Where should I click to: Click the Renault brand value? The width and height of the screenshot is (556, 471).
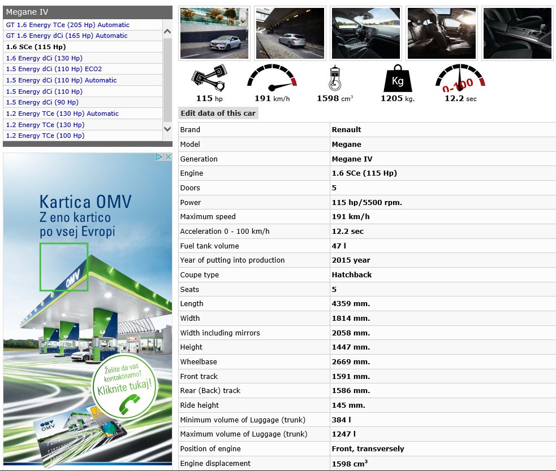click(x=346, y=130)
